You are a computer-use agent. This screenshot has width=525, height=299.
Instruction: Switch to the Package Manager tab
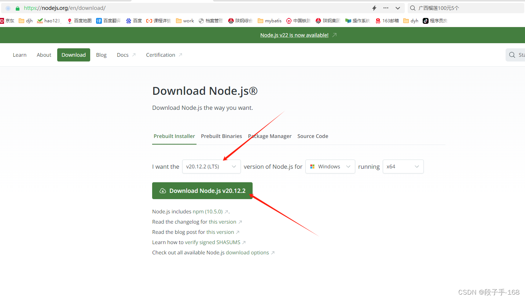(270, 136)
